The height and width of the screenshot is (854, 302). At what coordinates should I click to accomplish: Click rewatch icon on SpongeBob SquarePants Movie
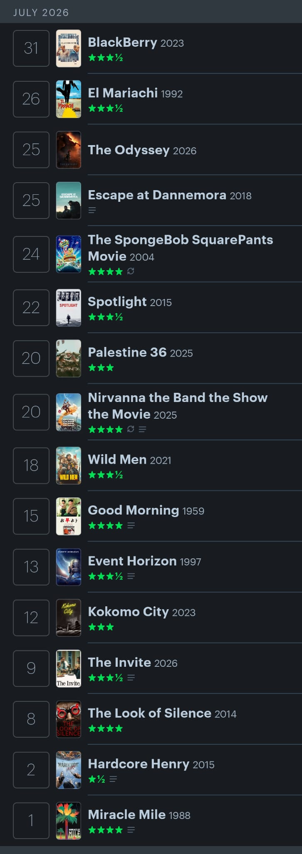point(131,271)
